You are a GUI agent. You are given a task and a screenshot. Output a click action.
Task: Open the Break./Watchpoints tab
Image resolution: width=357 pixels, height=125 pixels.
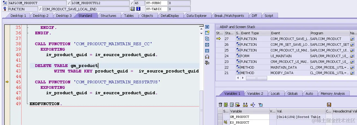[229, 16]
